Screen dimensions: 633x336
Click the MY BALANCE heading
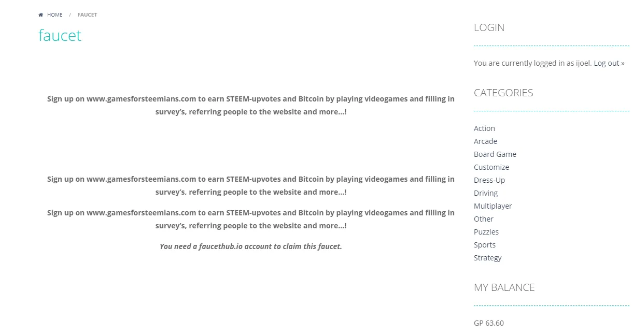(504, 287)
